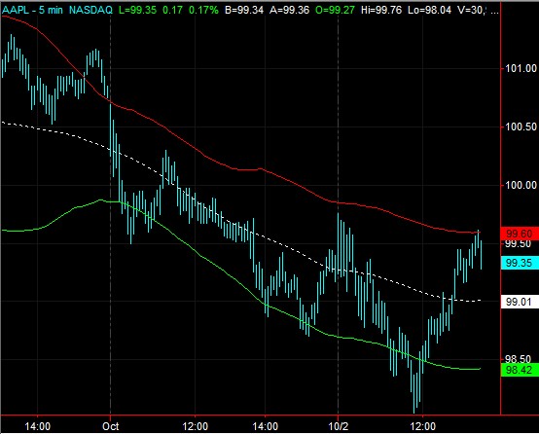Click the 100.00 price axis label
The width and height of the screenshot is (539, 434).
click(x=521, y=185)
